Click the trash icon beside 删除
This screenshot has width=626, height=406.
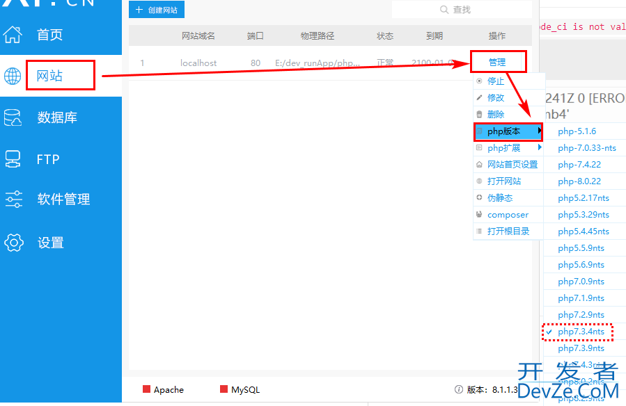pos(479,114)
